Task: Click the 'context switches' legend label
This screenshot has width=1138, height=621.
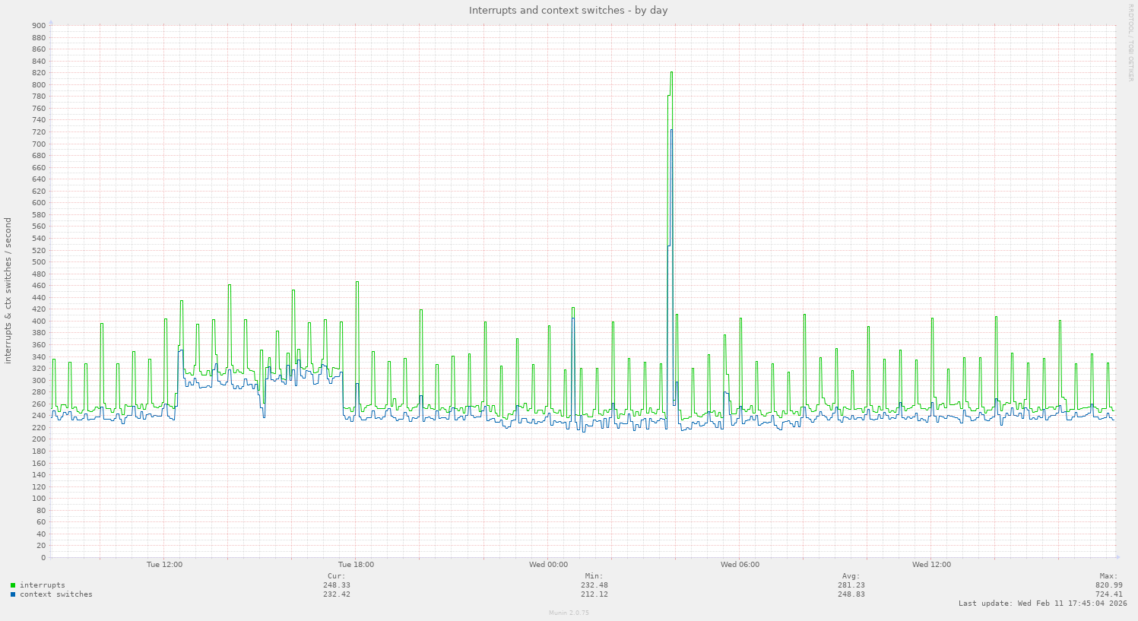Action: (x=55, y=594)
